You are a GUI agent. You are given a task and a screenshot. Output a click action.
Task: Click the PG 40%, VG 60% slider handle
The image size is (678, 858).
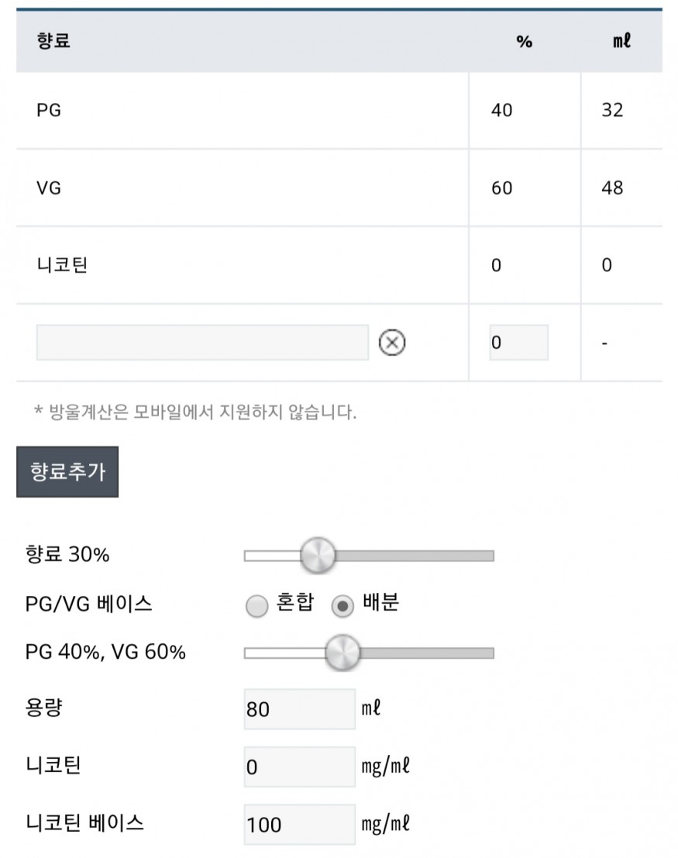point(342,653)
